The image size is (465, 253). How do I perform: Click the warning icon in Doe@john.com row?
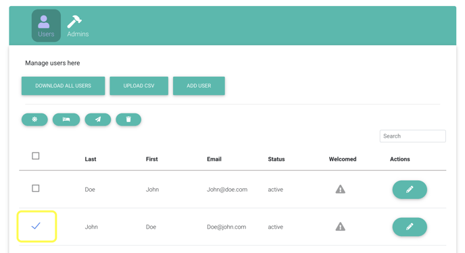coord(341,227)
